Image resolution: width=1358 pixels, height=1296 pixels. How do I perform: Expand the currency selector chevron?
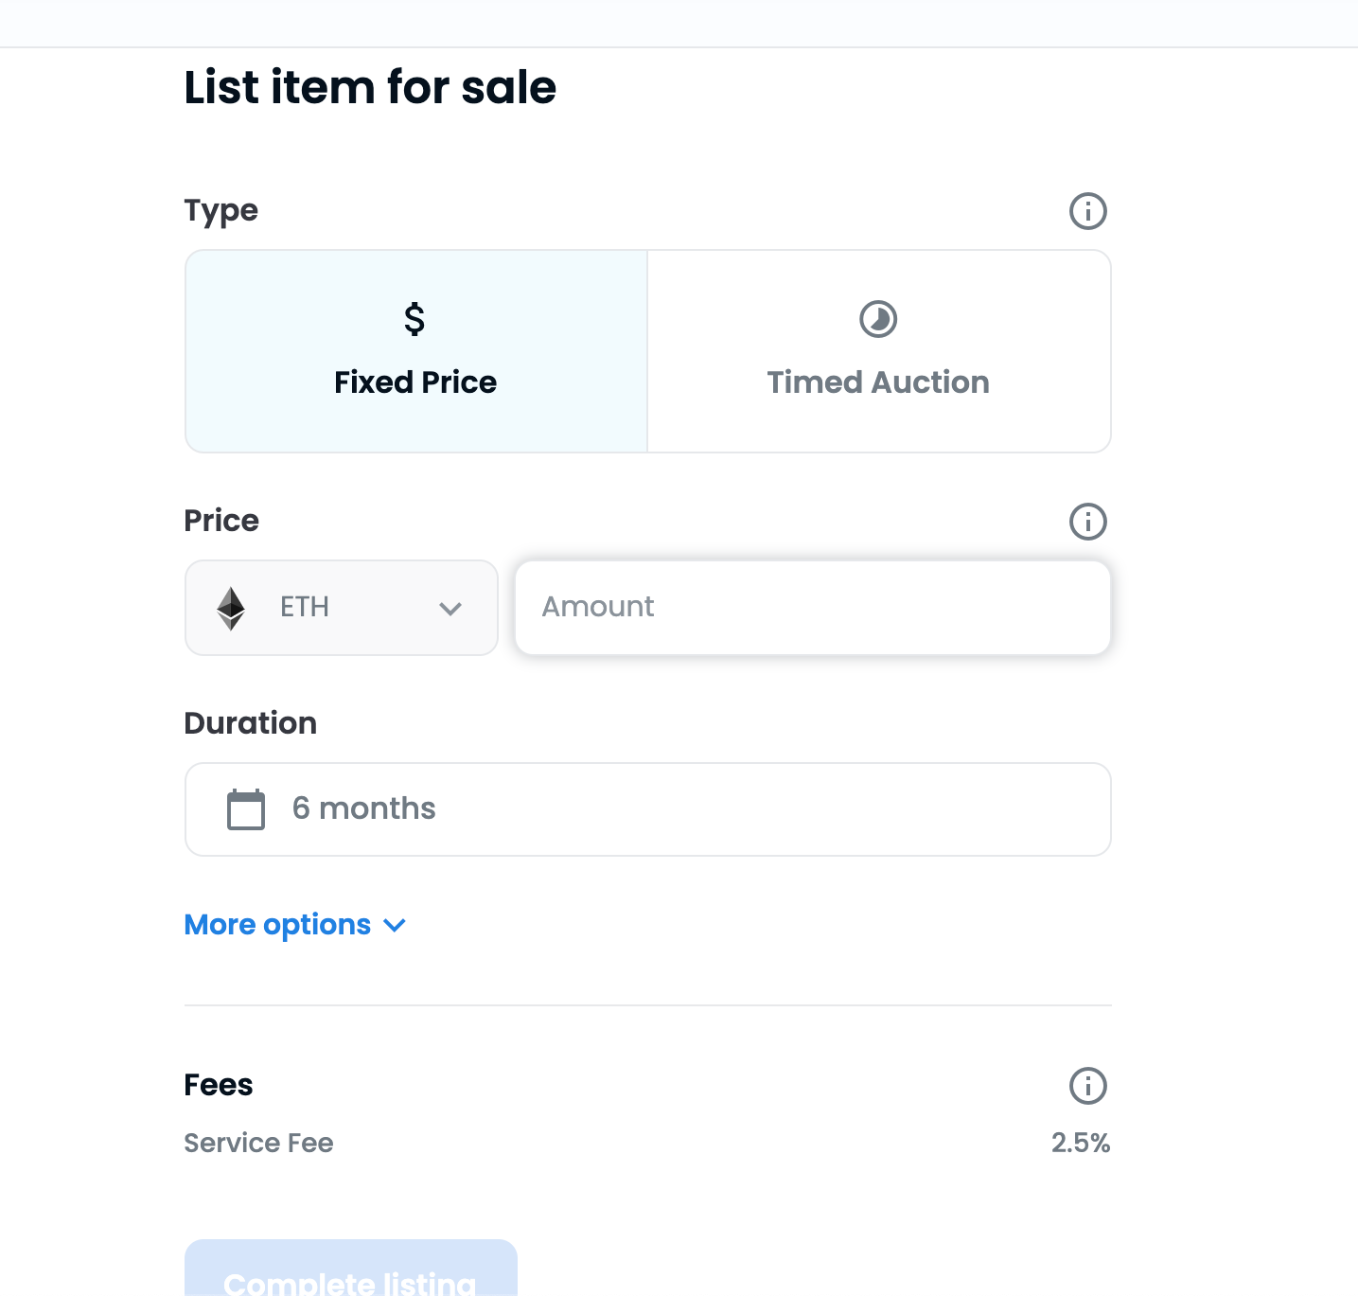[x=450, y=609]
